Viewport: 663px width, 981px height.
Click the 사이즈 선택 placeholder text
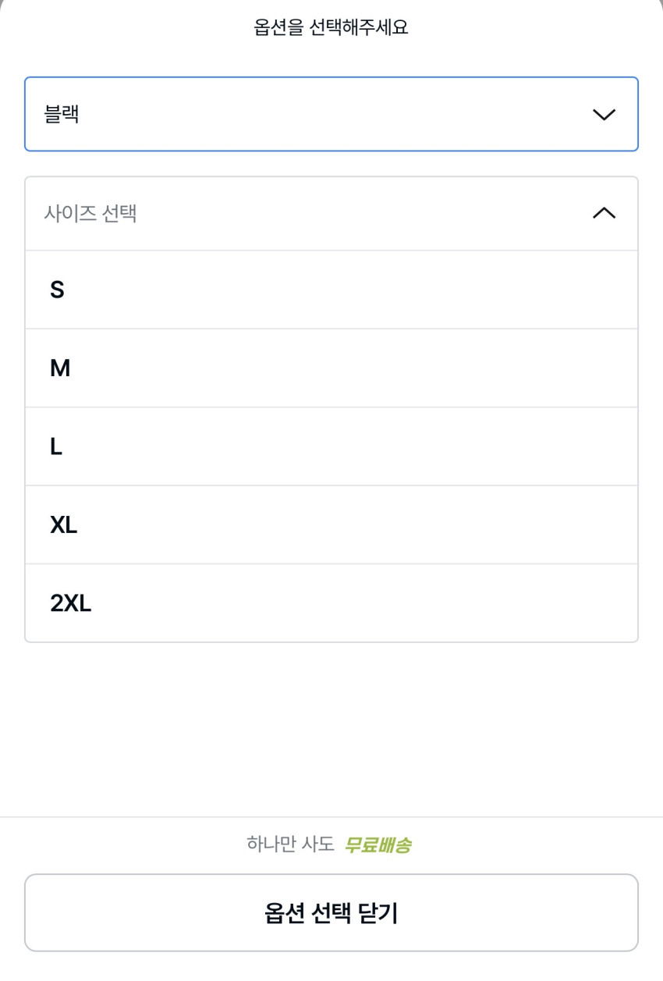pos(90,213)
